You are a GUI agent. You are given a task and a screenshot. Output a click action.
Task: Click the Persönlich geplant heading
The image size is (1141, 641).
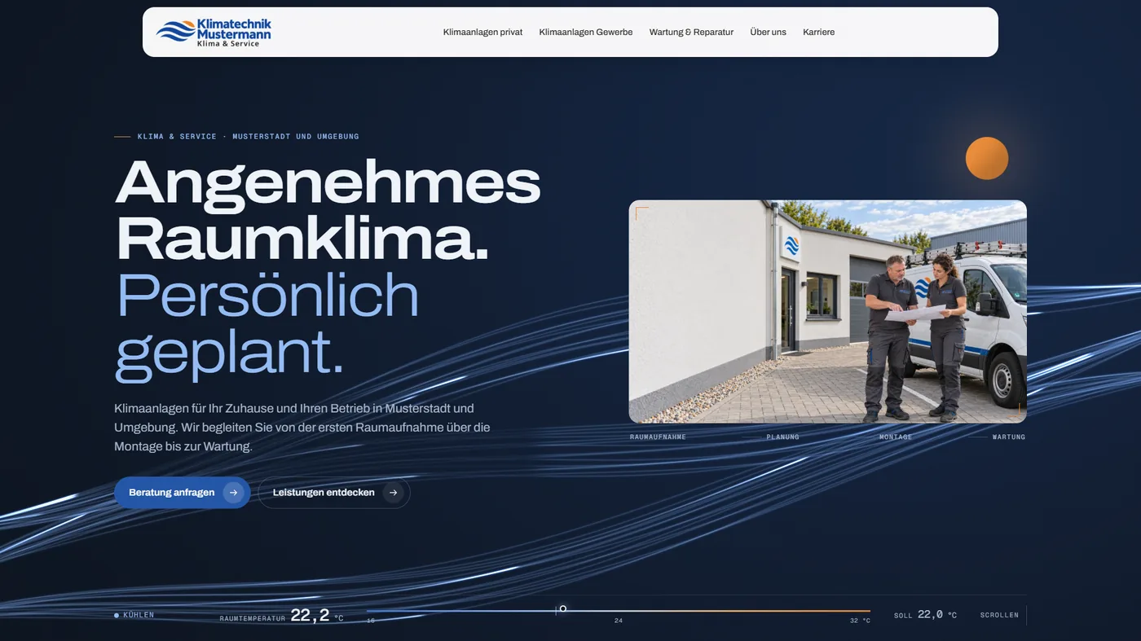coord(267,325)
